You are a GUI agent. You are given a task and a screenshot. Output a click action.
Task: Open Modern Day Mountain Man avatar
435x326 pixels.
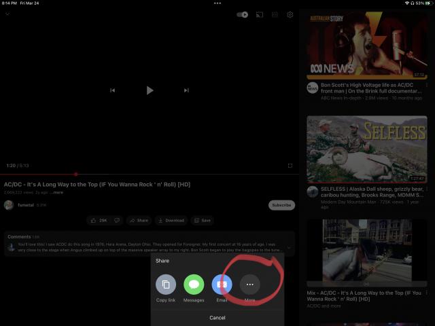313,192
